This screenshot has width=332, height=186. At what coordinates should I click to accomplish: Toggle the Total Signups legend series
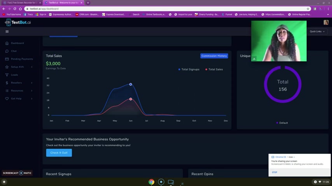(x=189, y=69)
